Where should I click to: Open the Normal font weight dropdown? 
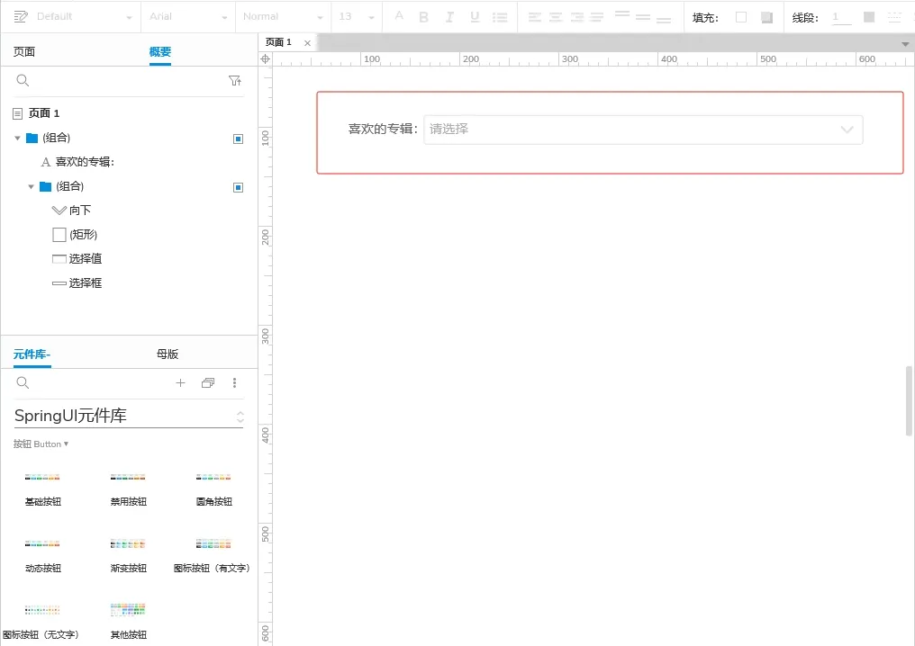[x=283, y=17]
